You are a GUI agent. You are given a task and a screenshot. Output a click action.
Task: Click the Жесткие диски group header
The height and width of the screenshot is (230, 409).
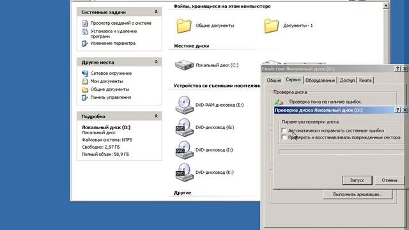[192, 46]
